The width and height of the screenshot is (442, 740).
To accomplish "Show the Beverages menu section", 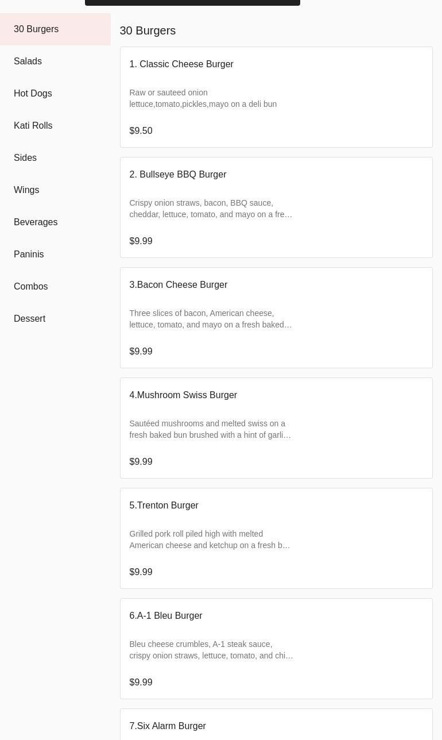I will click(x=36, y=222).
